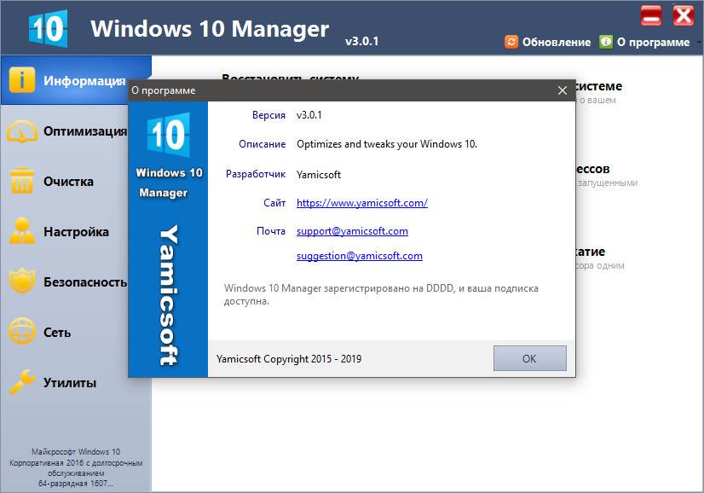Click the Почта label in dialog
Image resolution: width=704 pixels, height=493 pixels.
click(x=271, y=231)
